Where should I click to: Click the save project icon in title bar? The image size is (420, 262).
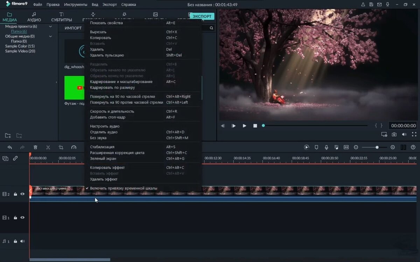371,5
